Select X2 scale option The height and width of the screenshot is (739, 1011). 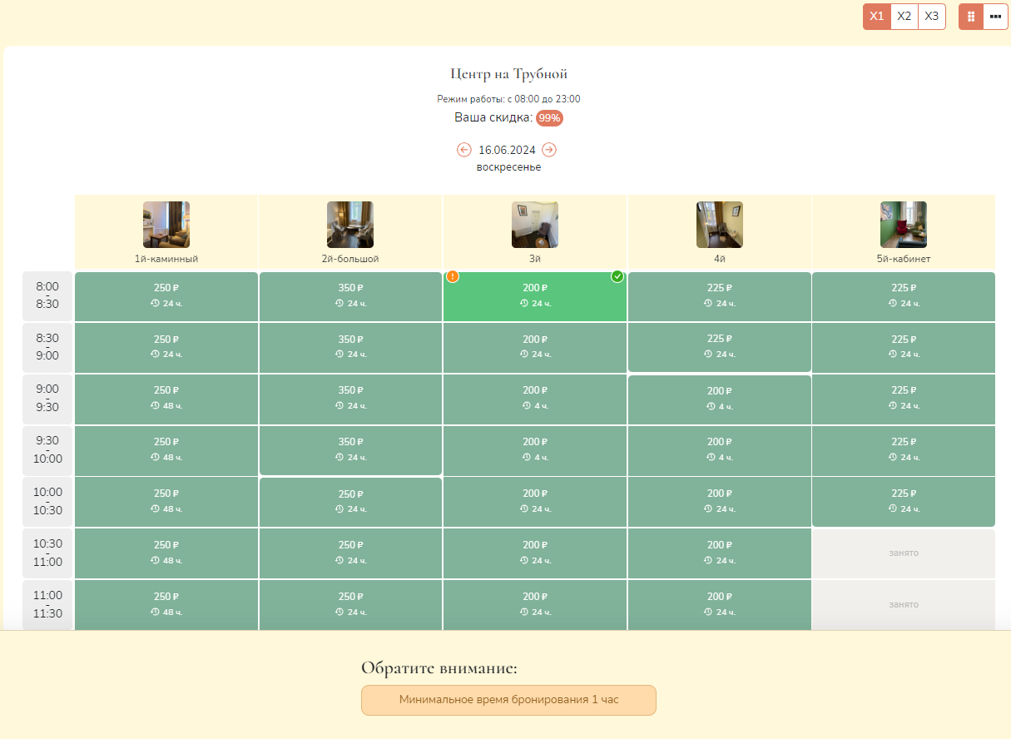tap(904, 17)
